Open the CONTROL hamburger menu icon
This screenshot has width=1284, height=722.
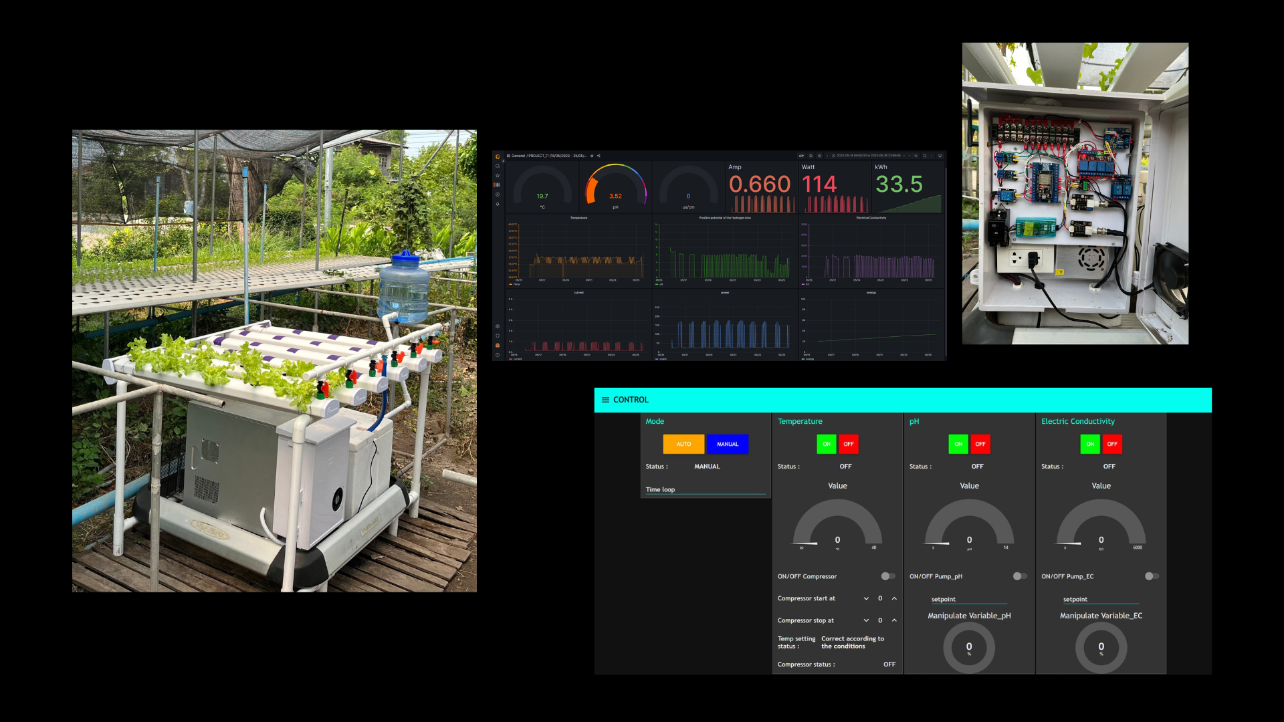(605, 400)
